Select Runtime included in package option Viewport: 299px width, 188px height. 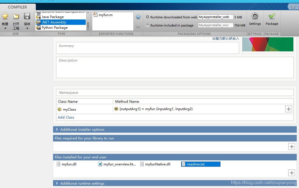point(148,25)
